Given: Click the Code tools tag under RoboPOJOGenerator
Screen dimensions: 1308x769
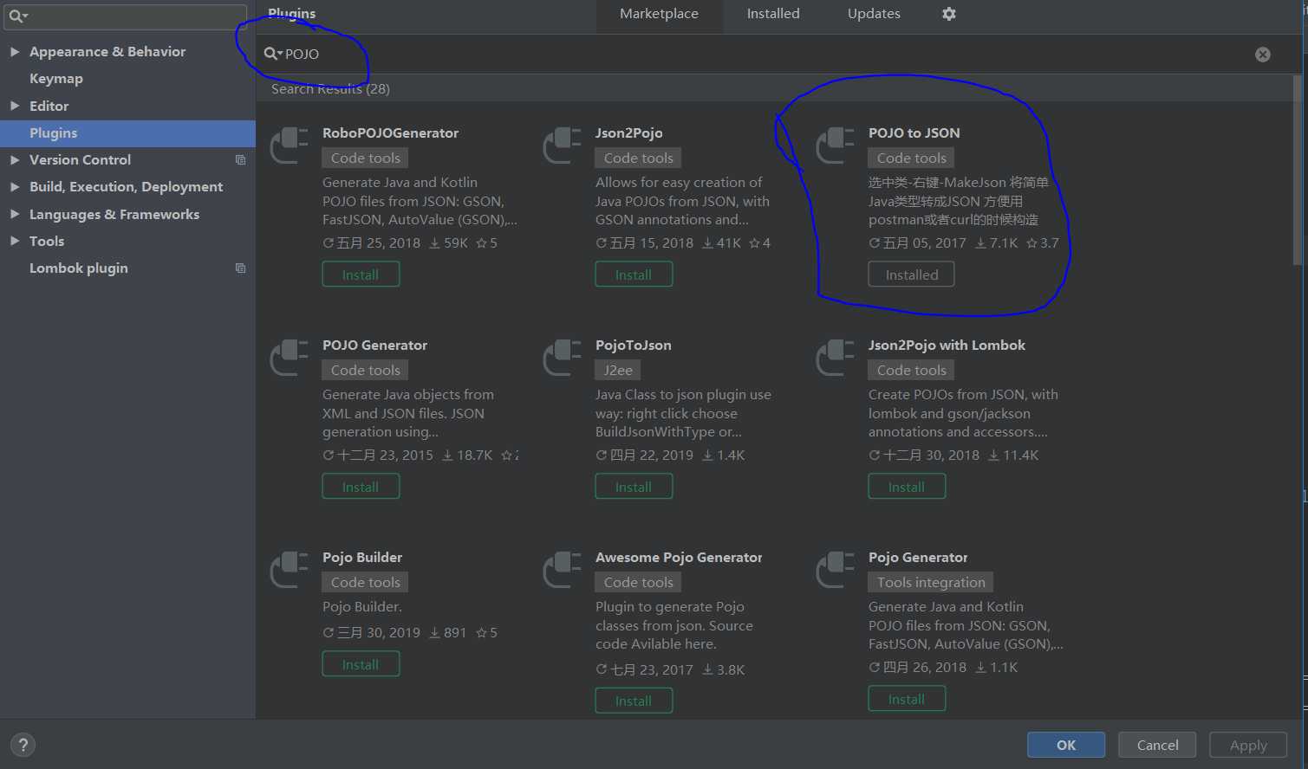Looking at the screenshot, I should 366,158.
